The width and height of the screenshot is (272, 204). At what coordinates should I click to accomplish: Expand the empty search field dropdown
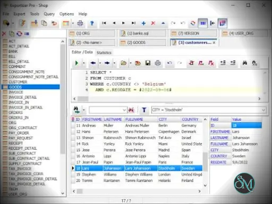[x=124, y=110]
